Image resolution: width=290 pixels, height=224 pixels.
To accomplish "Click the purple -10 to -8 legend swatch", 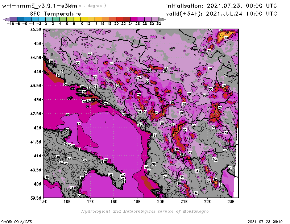I will [x=13, y=19].
